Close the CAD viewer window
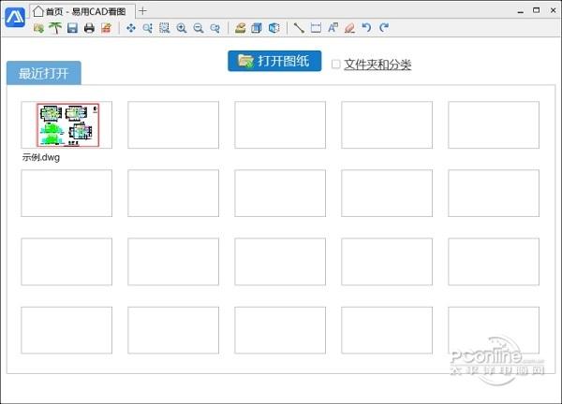 coord(553,10)
